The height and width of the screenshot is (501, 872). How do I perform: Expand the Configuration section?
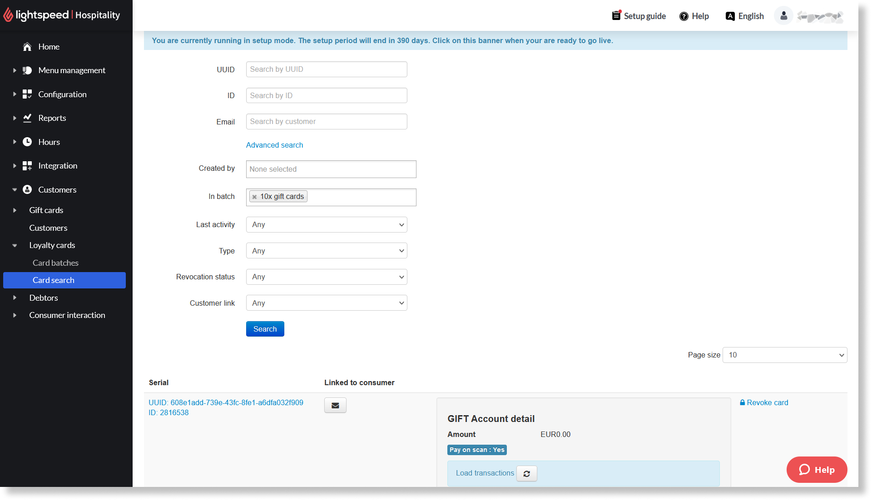[15, 94]
